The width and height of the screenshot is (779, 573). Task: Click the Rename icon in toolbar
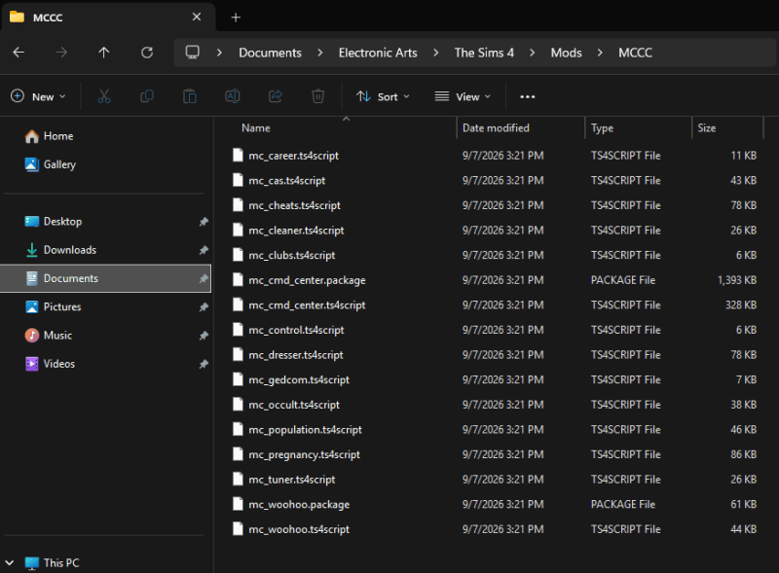tap(233, 96)
